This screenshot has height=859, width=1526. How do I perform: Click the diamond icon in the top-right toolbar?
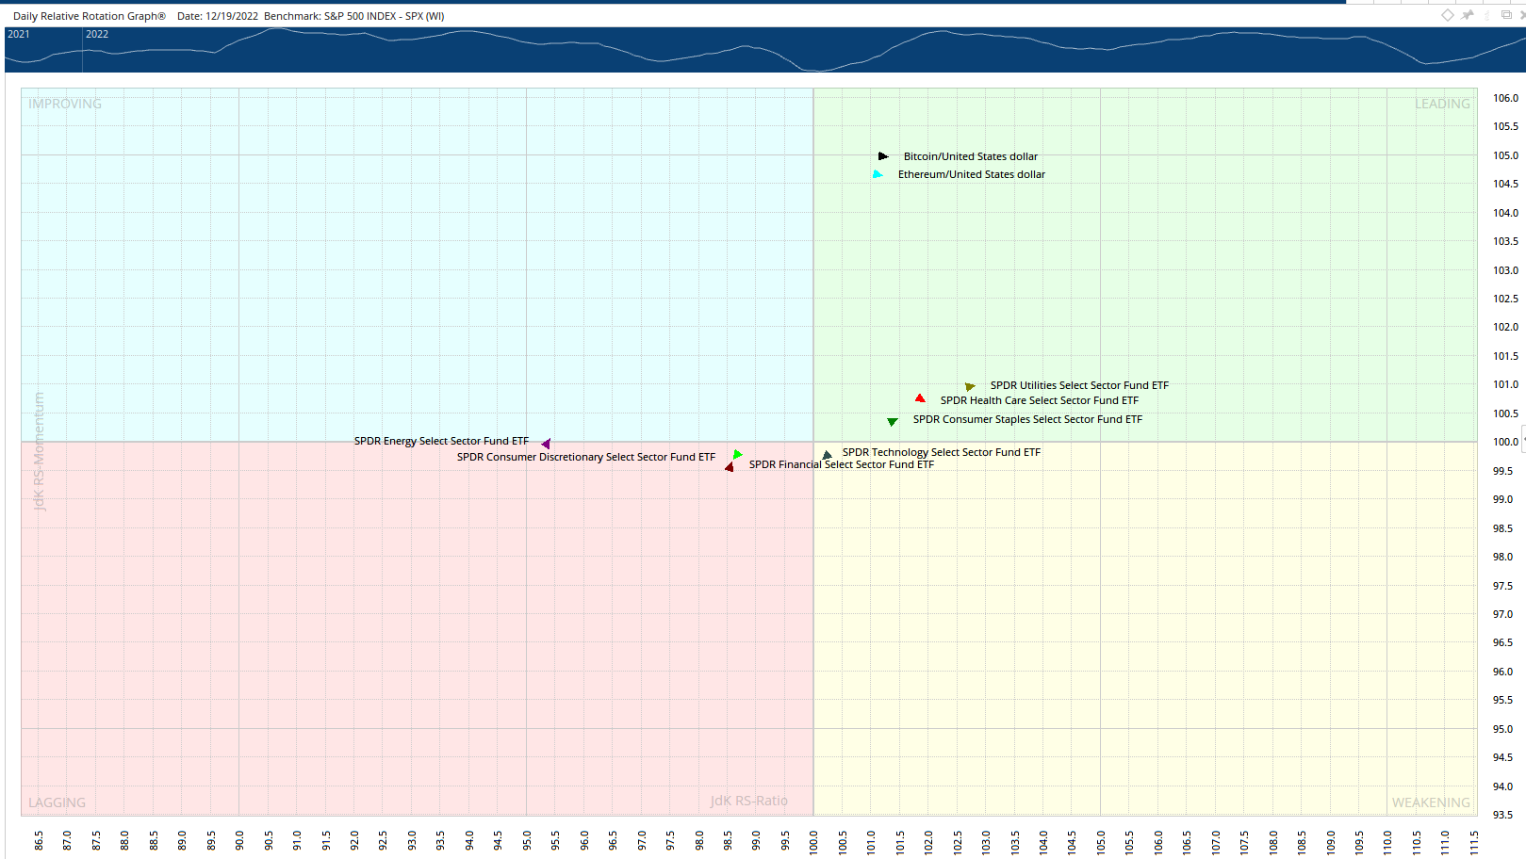click(x=1448, y=15)
